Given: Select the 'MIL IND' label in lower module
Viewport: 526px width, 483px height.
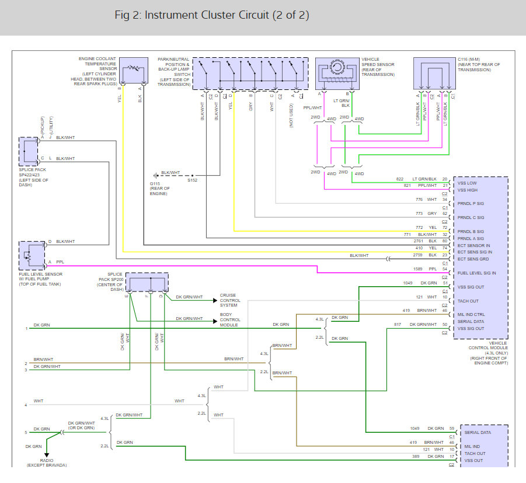Looking at the screenshot, I should tap(472, 446).
